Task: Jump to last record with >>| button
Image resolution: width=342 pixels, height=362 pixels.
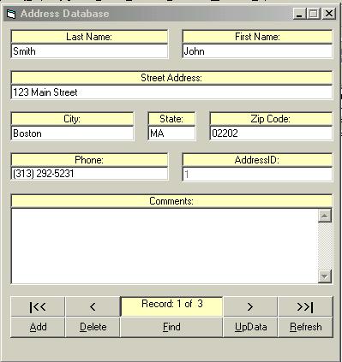Action: point(305,306)
